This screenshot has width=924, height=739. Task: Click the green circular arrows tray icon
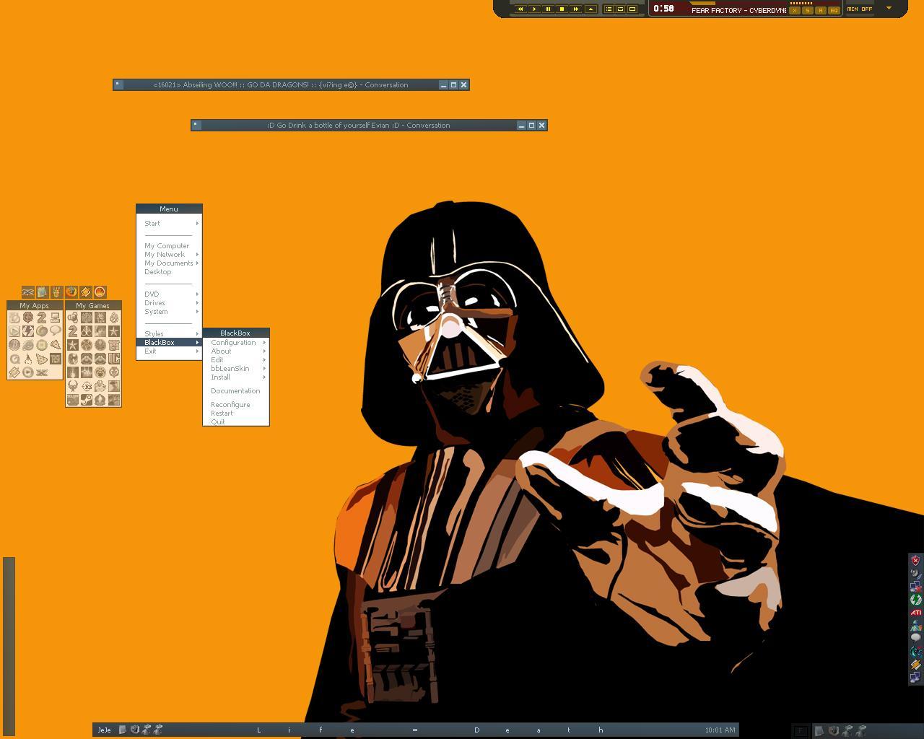pyautogui.click(x=915, y=600)
